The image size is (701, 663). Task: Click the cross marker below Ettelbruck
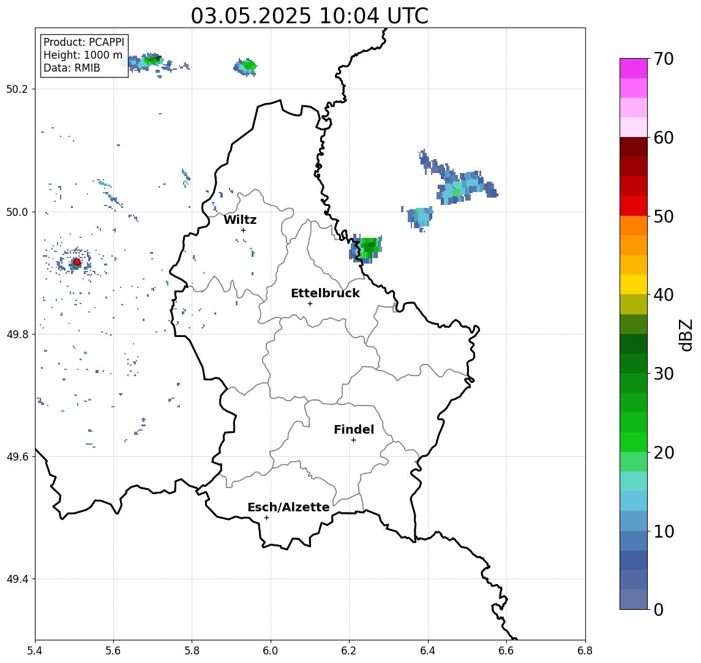tap(310, 304)
